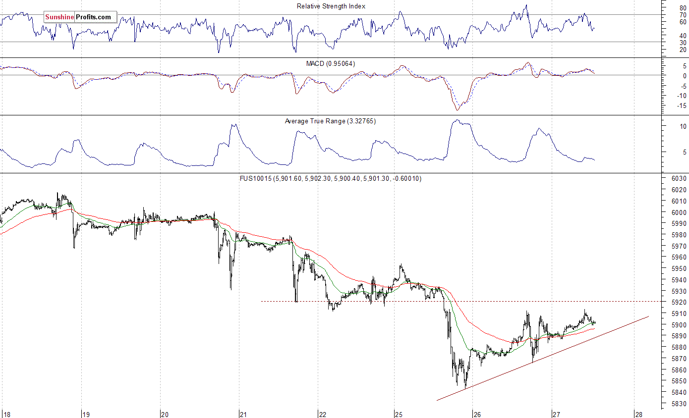Click the date label 22
This screenshot has height=418, width=689.
[x=322, y=414]
